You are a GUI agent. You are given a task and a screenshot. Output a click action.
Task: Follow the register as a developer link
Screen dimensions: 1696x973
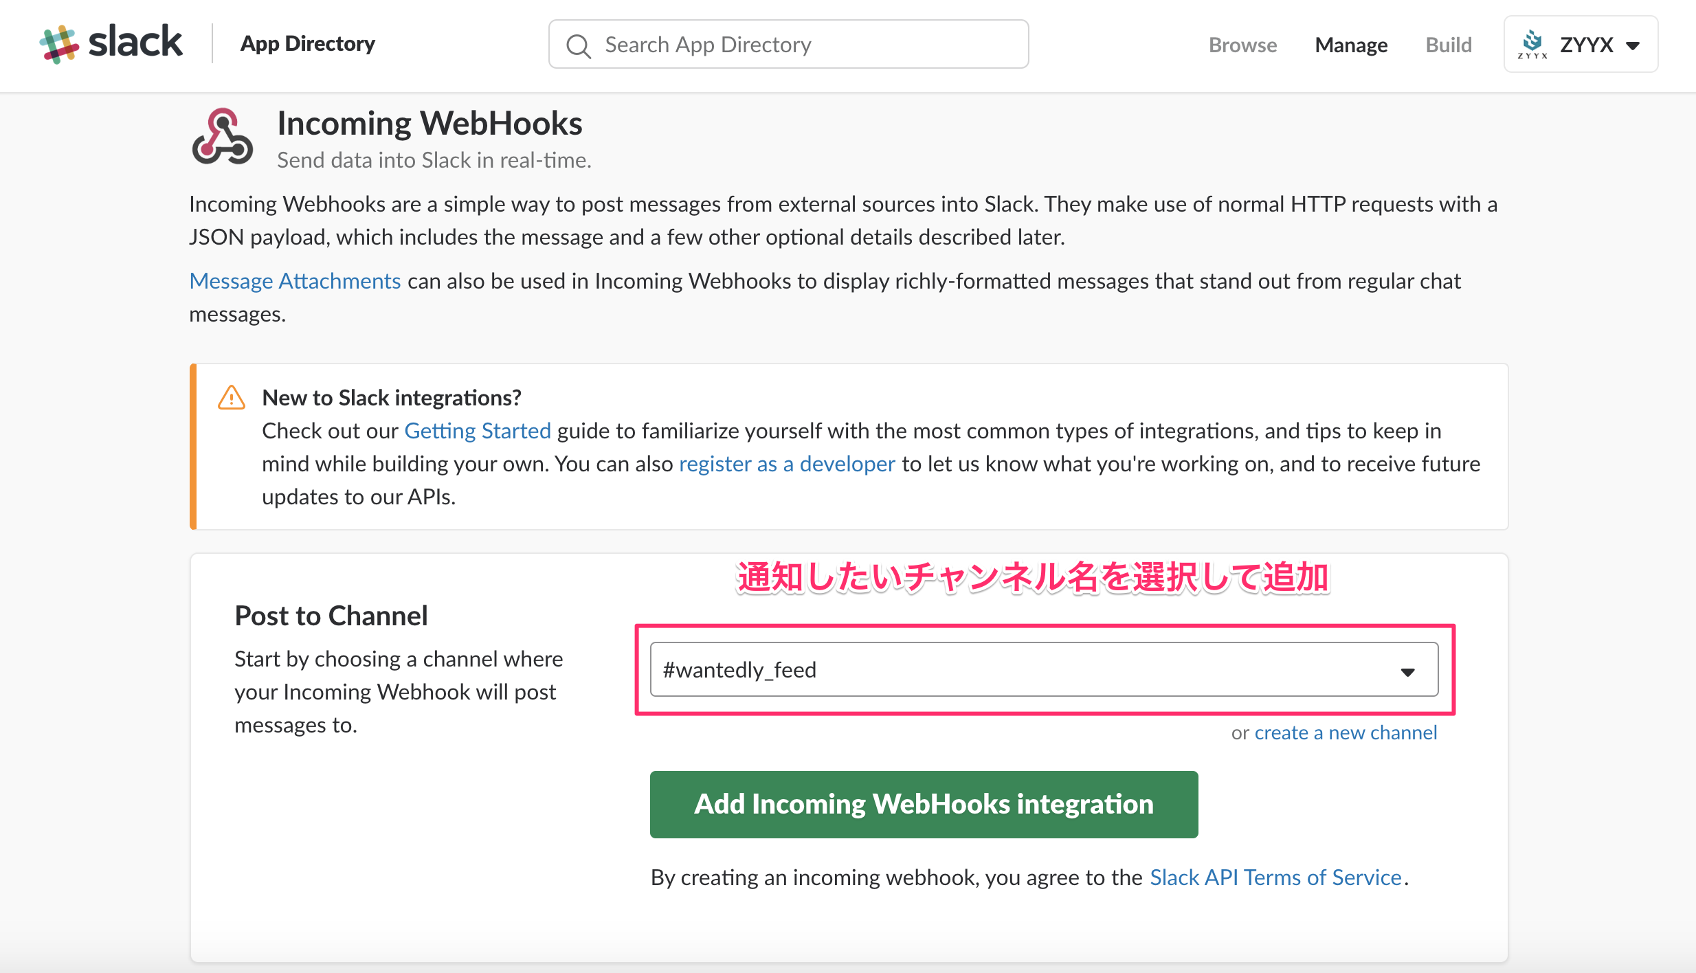pos(787,464)
